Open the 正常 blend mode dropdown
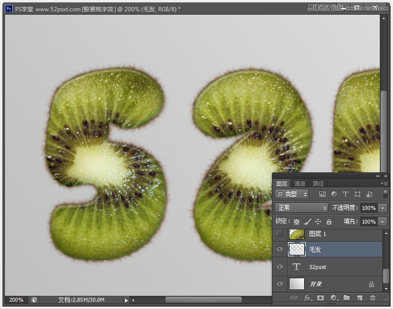The height and width of the screenshot is (309, 393). (x=301, y=208)
